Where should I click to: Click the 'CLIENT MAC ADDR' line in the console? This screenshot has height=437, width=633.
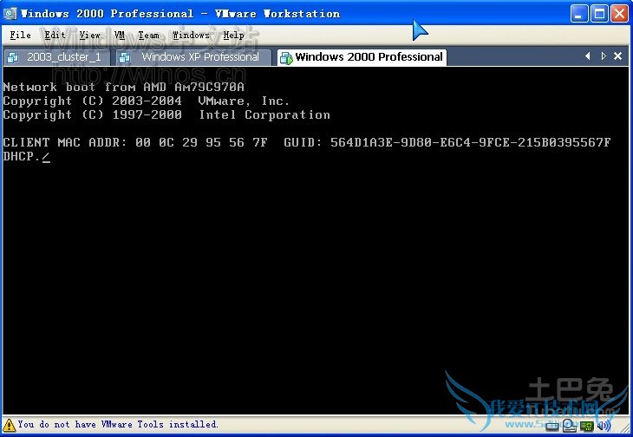(306, 142)
